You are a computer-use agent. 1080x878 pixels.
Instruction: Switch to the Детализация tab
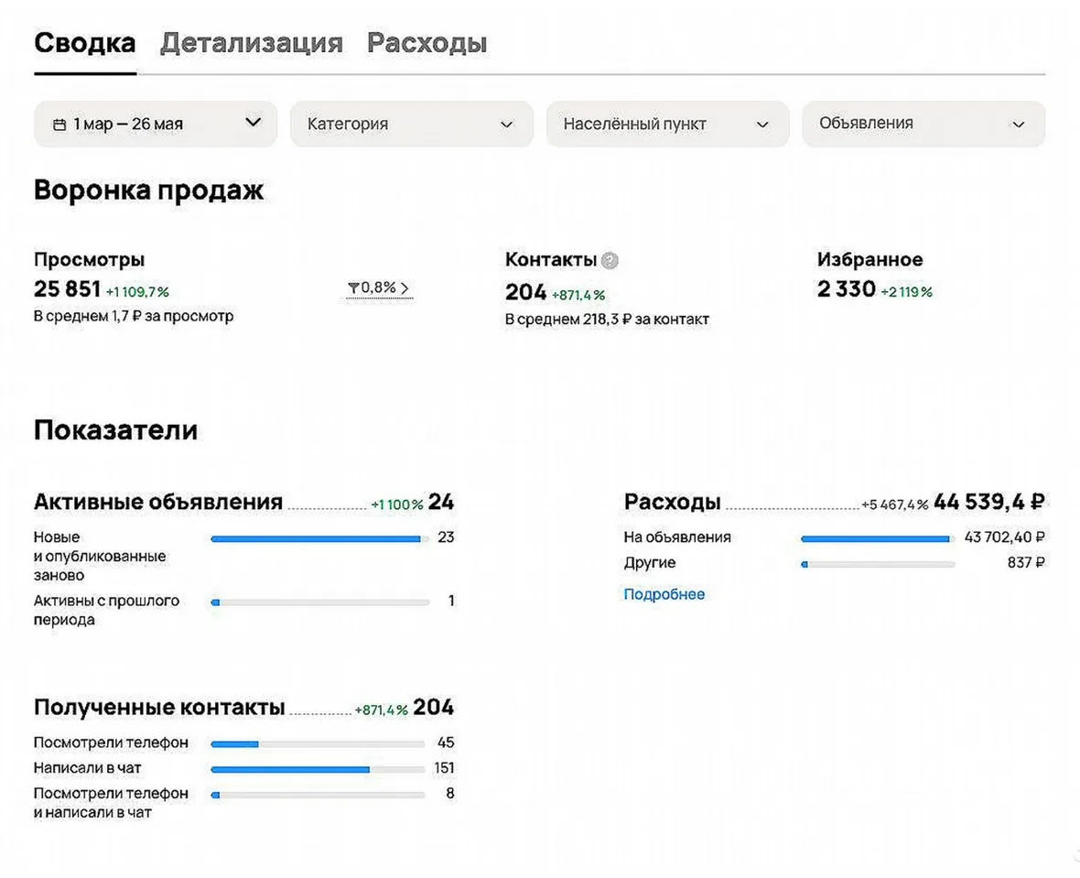(x=252, y=43)
